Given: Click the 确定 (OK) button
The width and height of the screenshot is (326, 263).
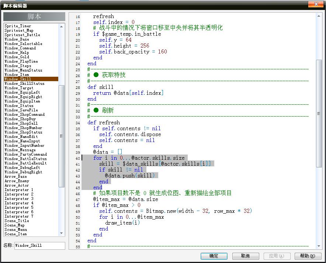Looking at the screenshot, I should pyautogui.click(x=214, y=256).
